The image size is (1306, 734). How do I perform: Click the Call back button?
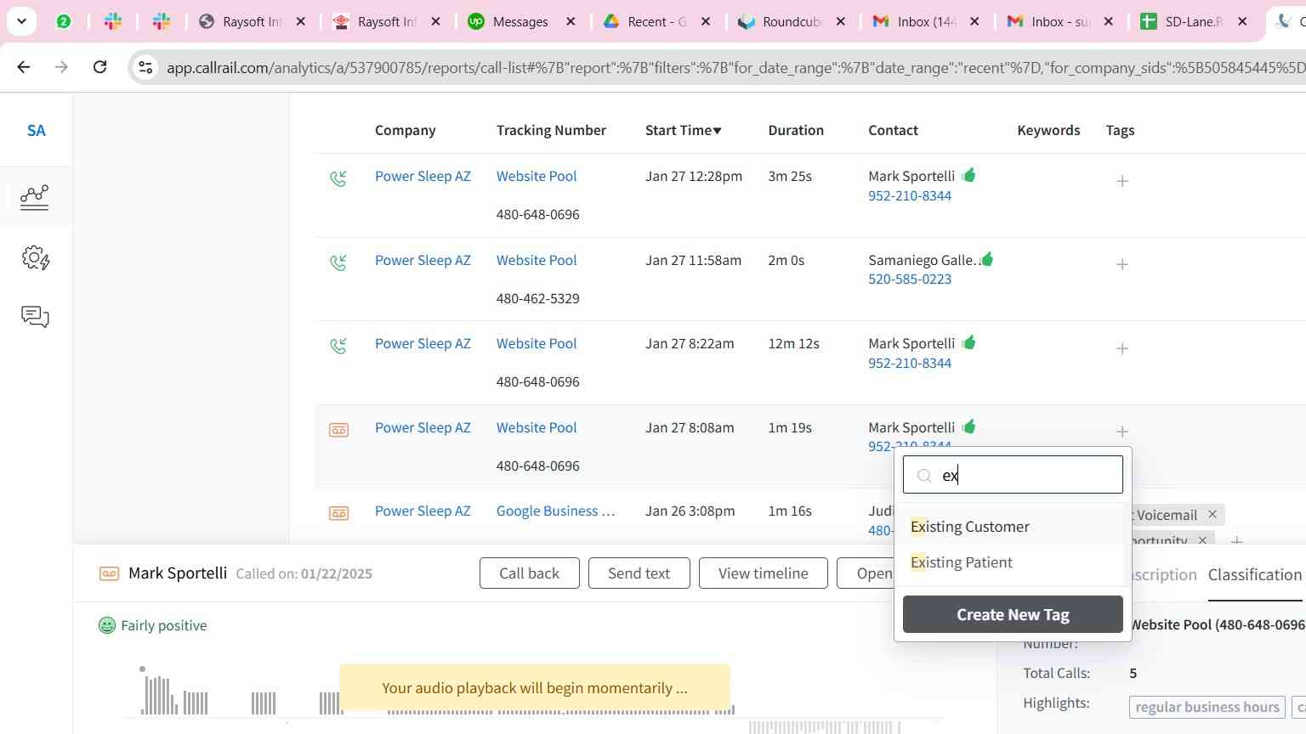(529, 573)
